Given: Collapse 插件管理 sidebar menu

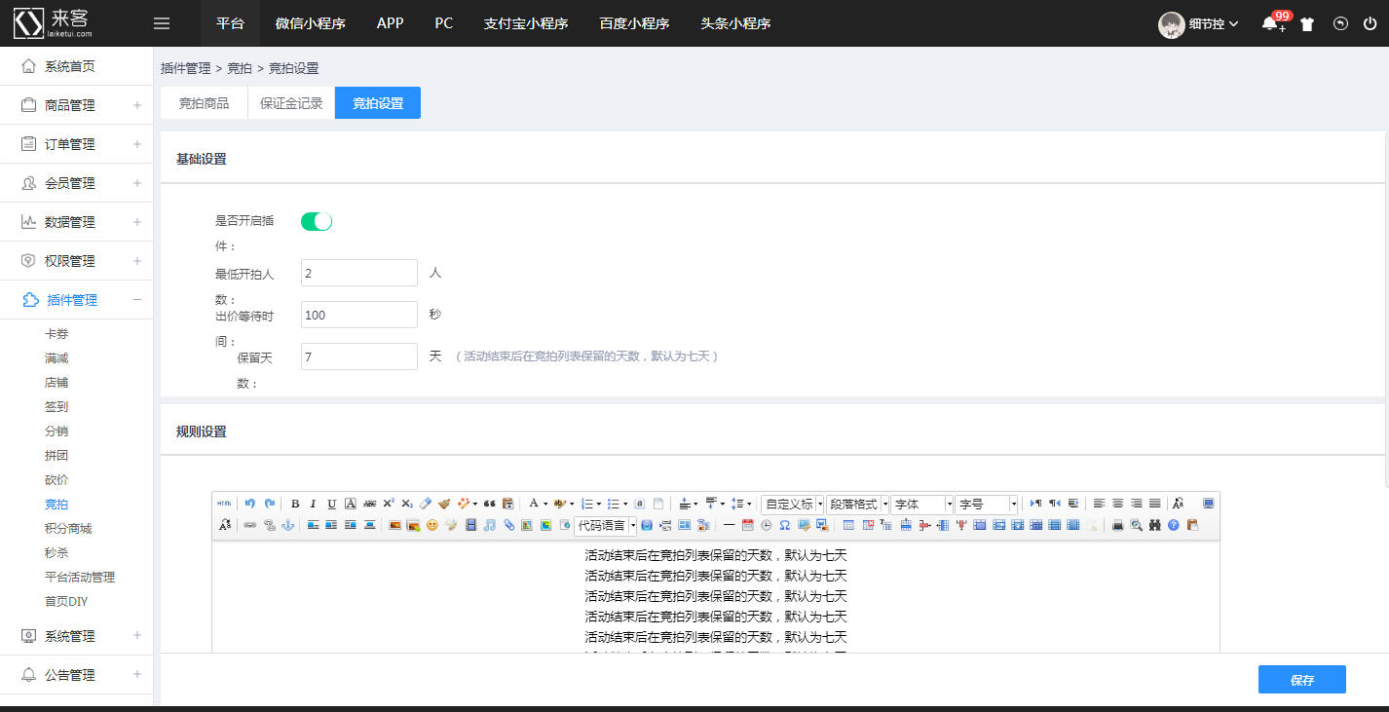Looking at the screenshot, I should 77,300.
